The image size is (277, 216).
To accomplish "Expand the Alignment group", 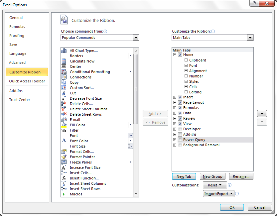I will tap(186, 70).
